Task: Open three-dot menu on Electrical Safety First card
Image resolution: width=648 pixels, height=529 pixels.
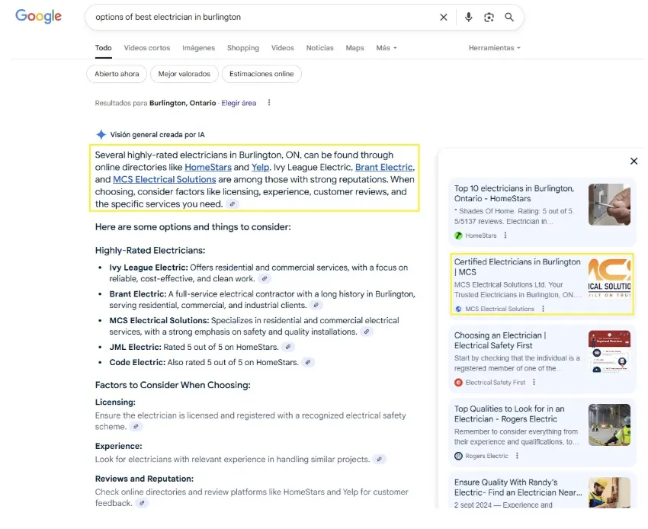Action: point(534,383)
